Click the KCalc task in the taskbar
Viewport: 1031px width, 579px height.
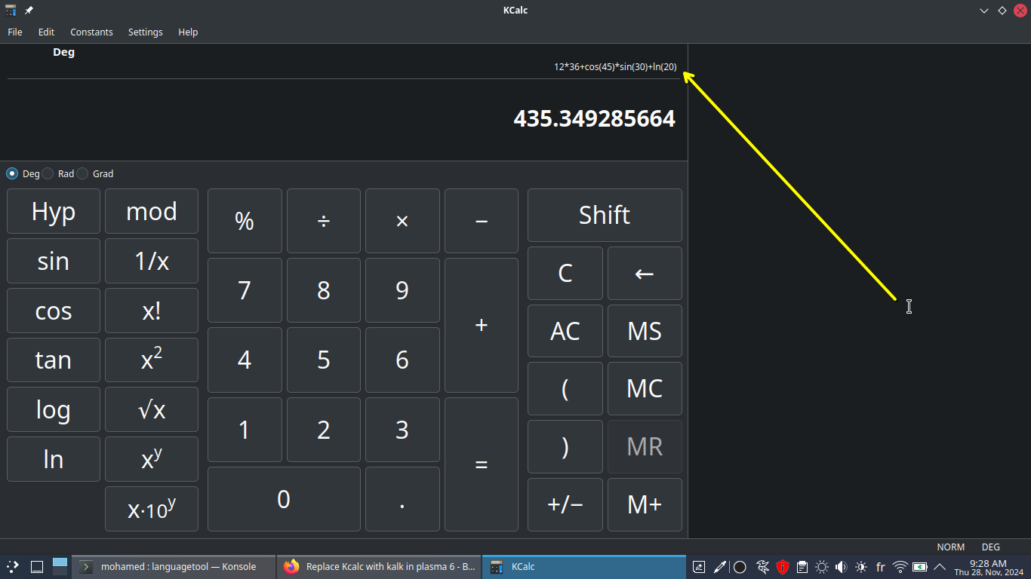[x=584, y=566]
